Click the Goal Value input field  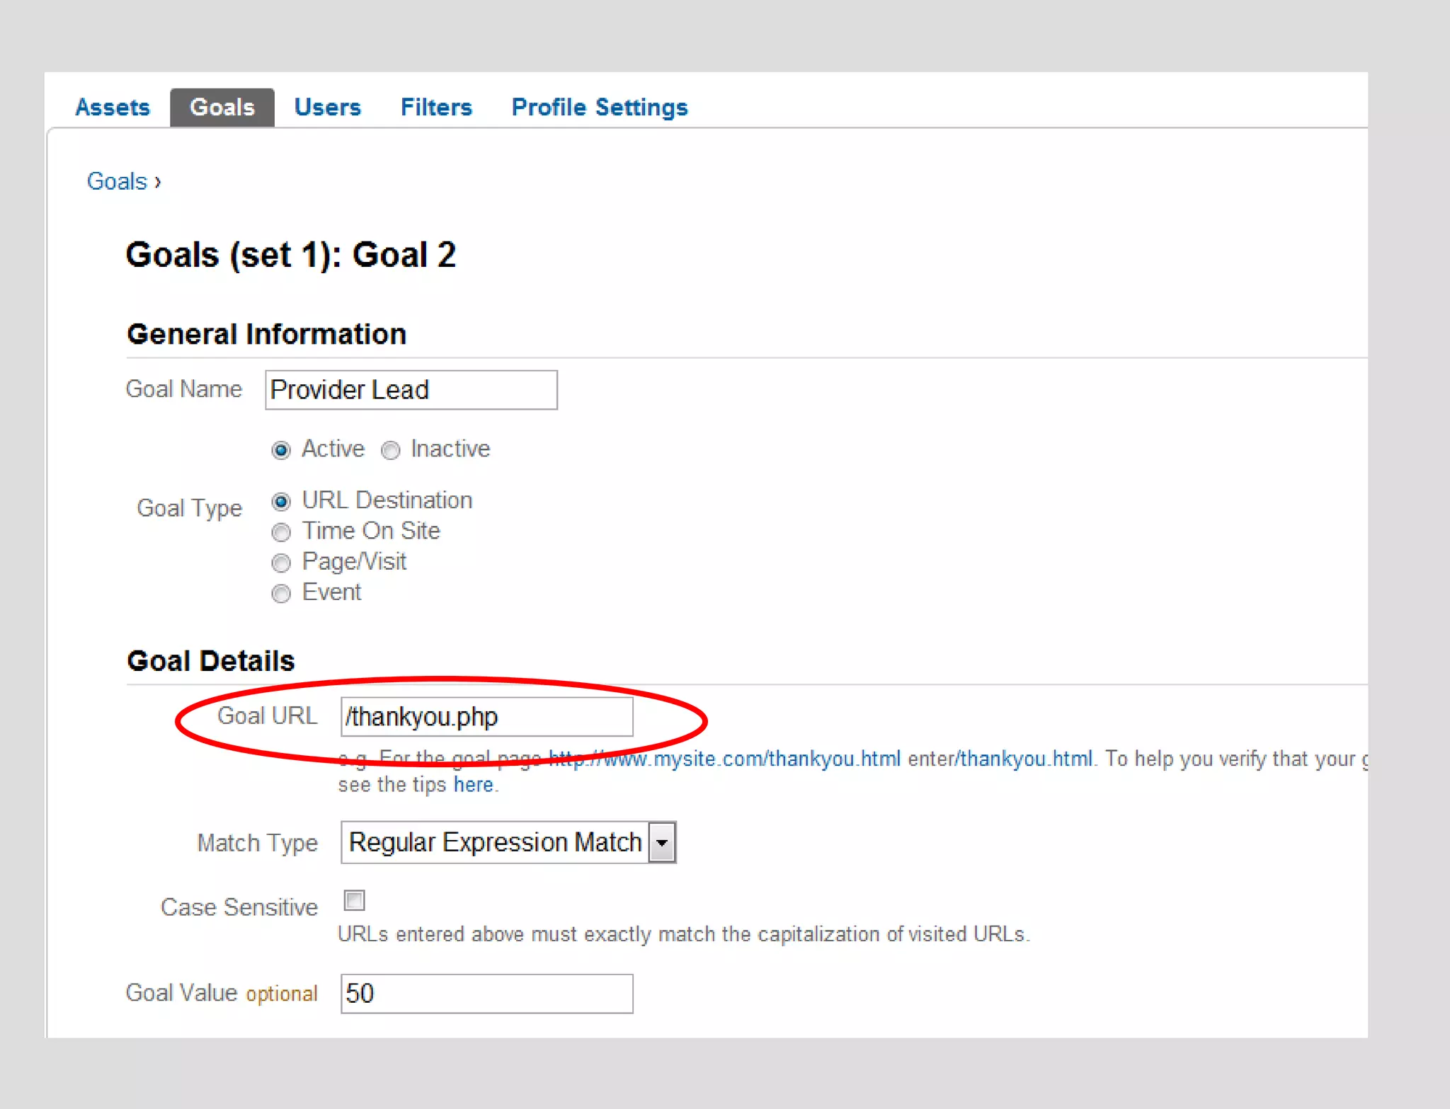[486, 994]
